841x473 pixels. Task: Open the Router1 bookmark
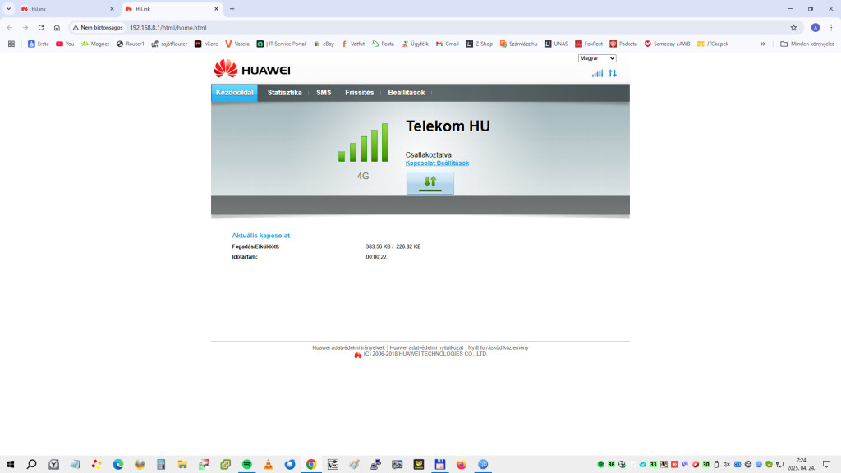click(131, 44)
